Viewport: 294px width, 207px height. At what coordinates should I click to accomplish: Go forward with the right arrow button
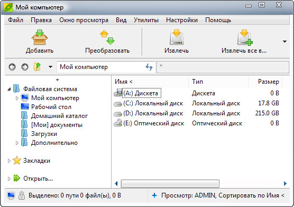pos(25,67)
